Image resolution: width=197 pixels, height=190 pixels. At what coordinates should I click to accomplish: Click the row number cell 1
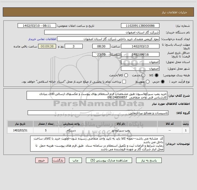[186, 130]
